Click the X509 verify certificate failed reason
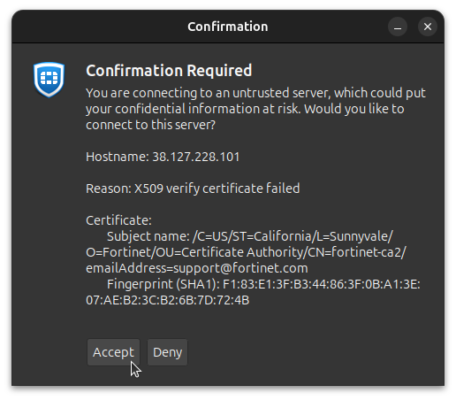Viewport: 456px width, 400px height. click(x=217, y=188)
